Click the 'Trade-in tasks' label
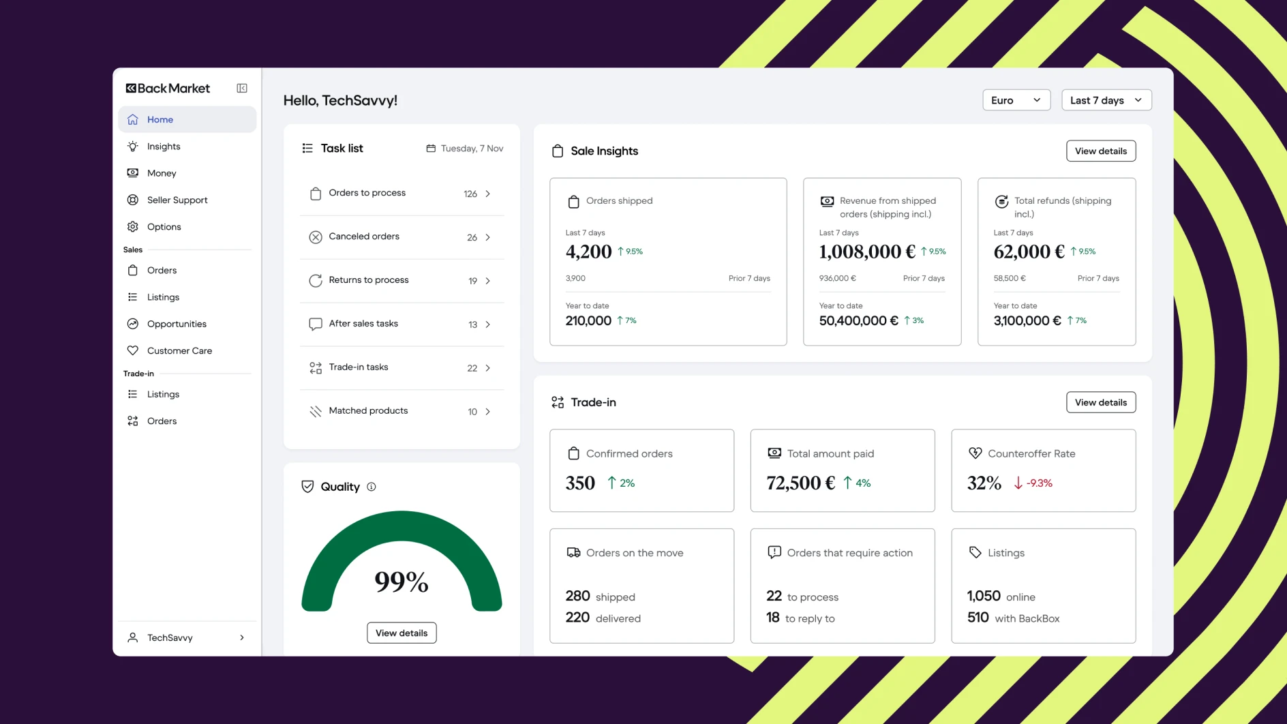This screenshot has height=724, width=1287. click(359, 367)
